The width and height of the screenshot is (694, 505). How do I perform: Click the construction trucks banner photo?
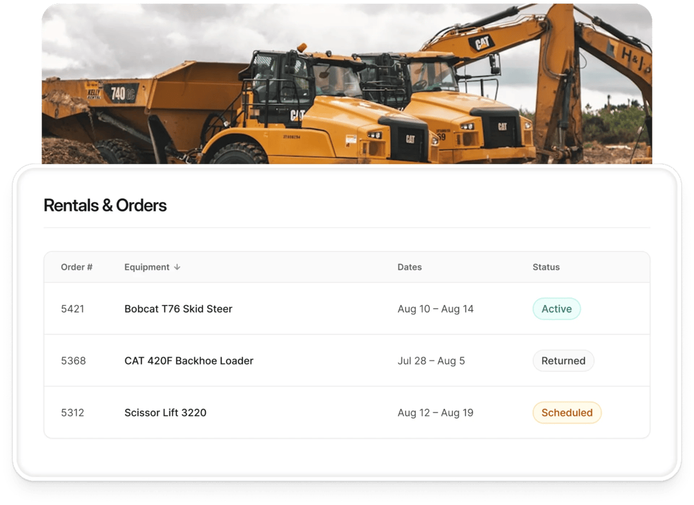click(x=347, y=84)
